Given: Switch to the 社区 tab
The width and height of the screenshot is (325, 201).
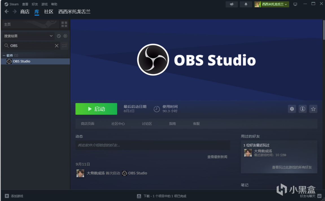Looking at the screenshot, I should point(49,12).
